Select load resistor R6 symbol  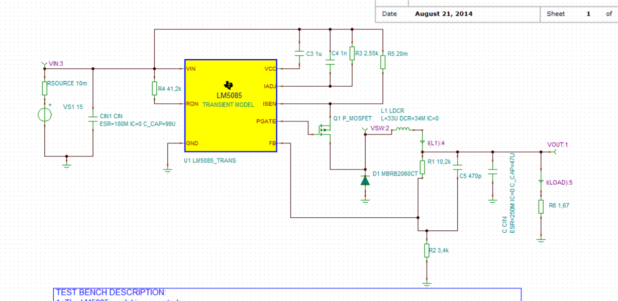tap(541, 207)
